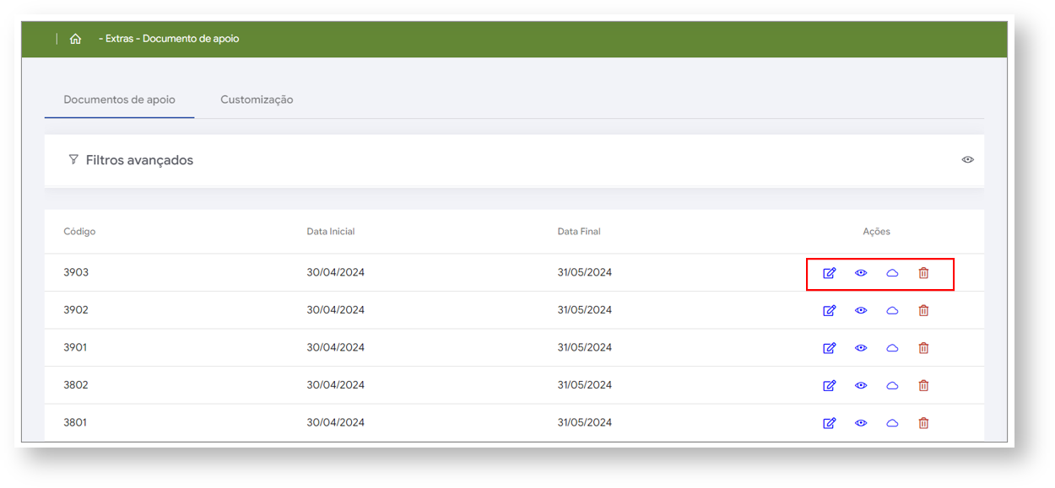Edit document 3901
Image resolution: width=1055 pixels, height=488 pixels.
coord(830,348)
